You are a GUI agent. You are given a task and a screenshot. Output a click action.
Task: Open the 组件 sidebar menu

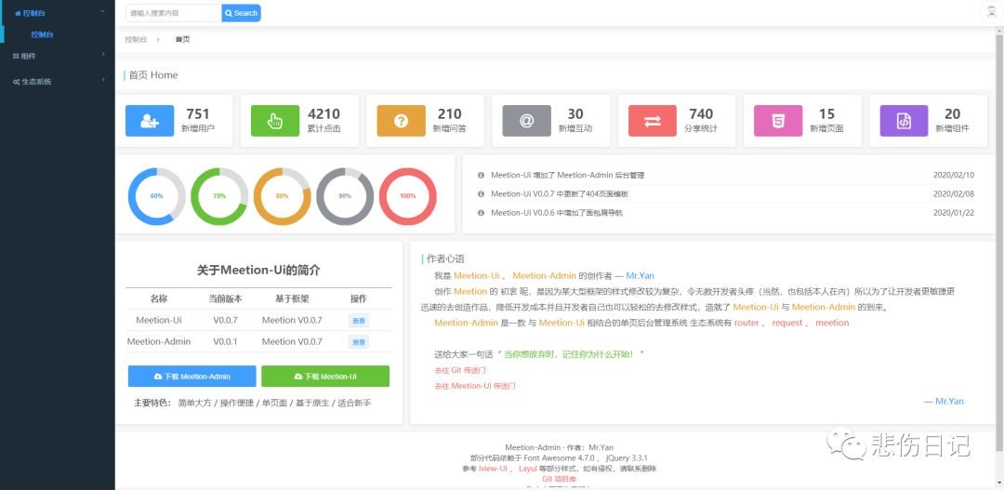[x=58, y=56]
